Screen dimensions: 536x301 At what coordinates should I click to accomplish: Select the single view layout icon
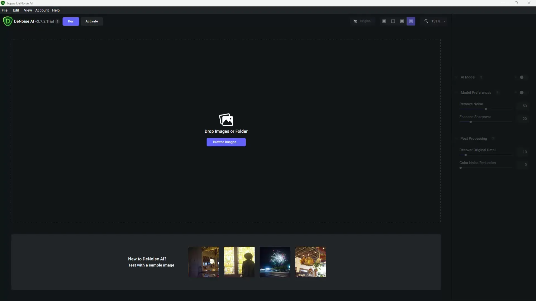pyautogui.click(x=384, y=21)
